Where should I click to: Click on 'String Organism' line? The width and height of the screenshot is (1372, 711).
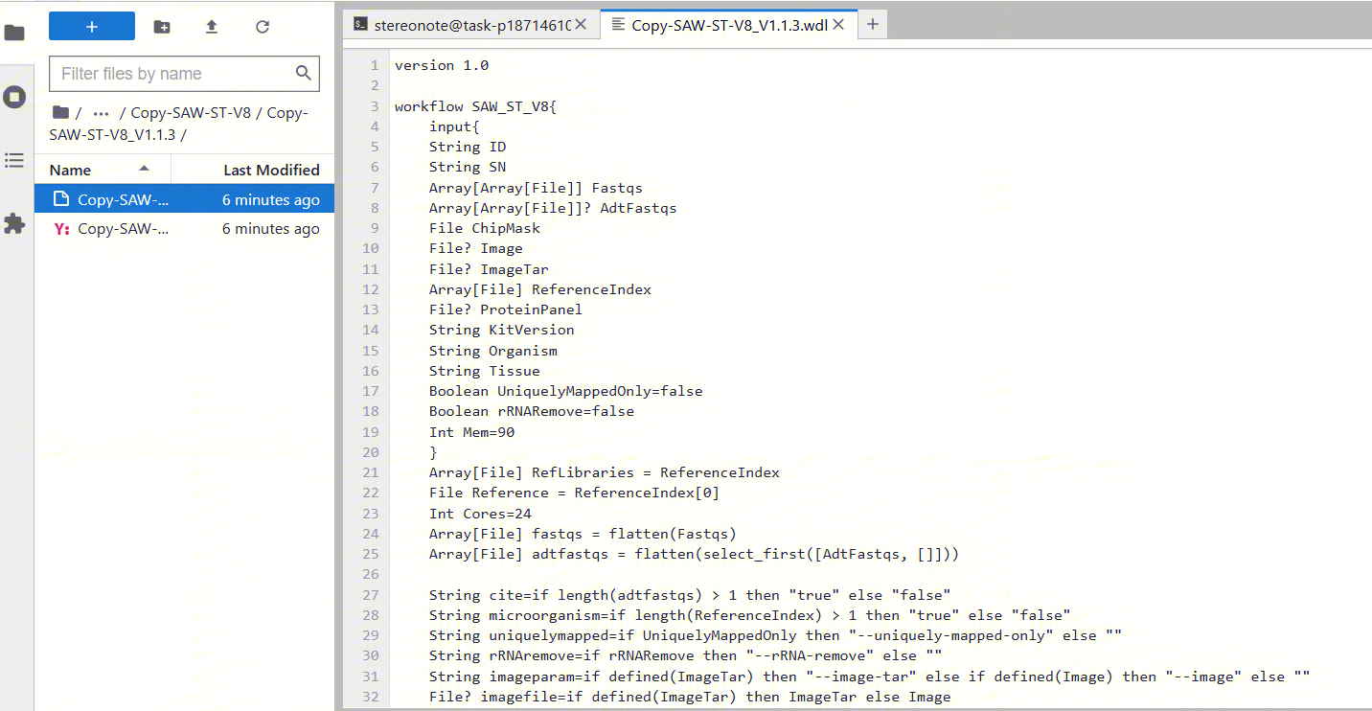[493, 351]
